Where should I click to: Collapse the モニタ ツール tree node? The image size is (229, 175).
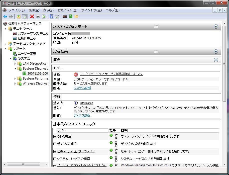coord(5,29)
